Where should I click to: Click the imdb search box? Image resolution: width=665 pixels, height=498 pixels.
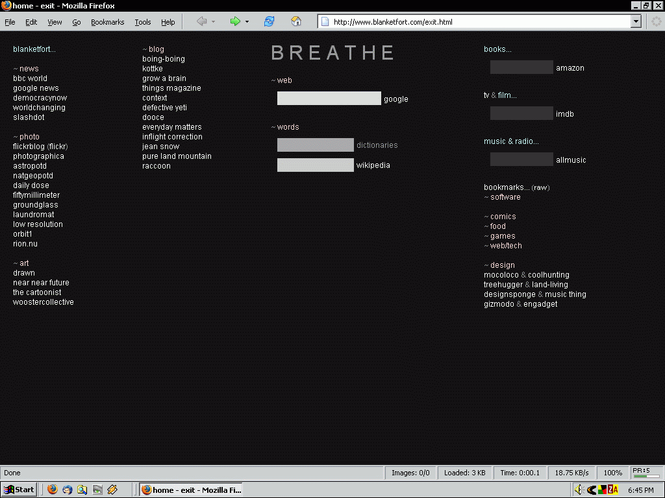[x=521, y=113]
